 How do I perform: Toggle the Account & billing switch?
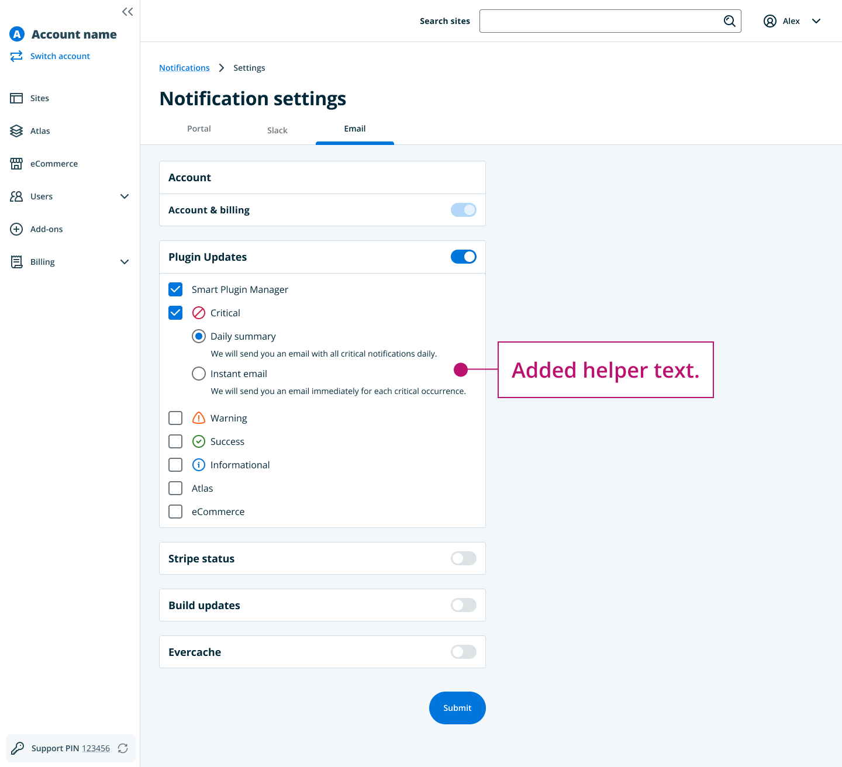point(464,210)
